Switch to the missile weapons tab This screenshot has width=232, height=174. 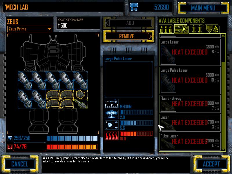[197, 29]
